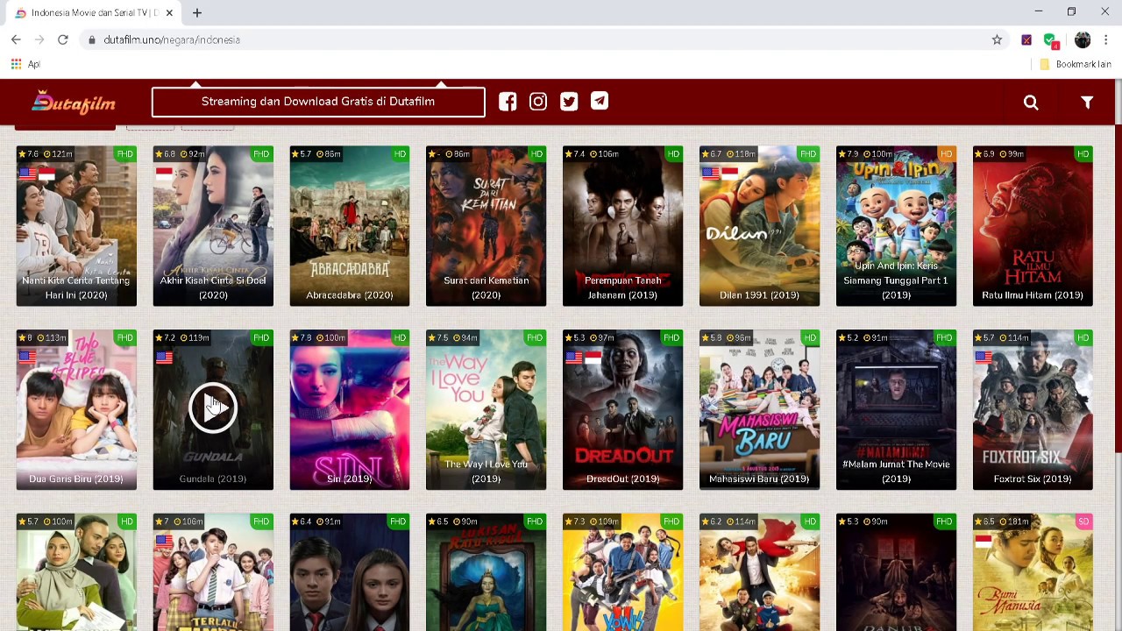Open Nanti Kita Cerita Tentang Hari Ini poster
This screenshot has height=631, width=1122.
pyautogui.click(x=76, y=226)
